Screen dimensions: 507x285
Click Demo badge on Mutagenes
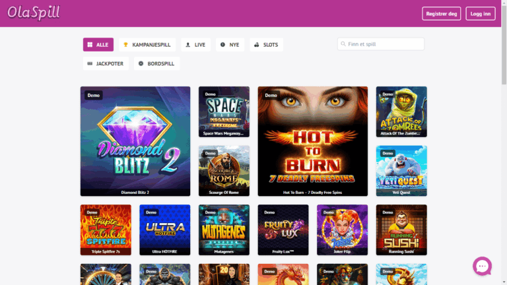210,212
